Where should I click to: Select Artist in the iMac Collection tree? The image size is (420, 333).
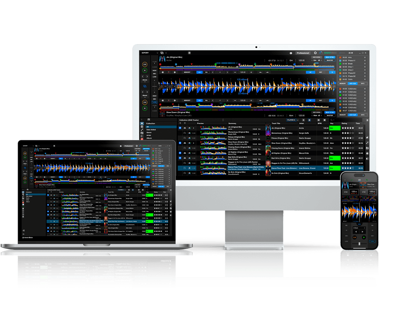tap(148, 135)
